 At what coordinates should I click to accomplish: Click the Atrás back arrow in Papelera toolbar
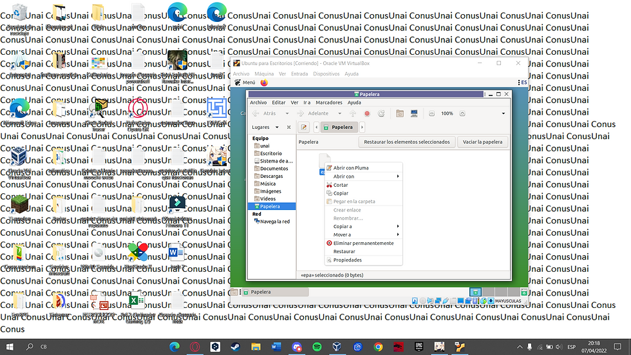[256, 113]
